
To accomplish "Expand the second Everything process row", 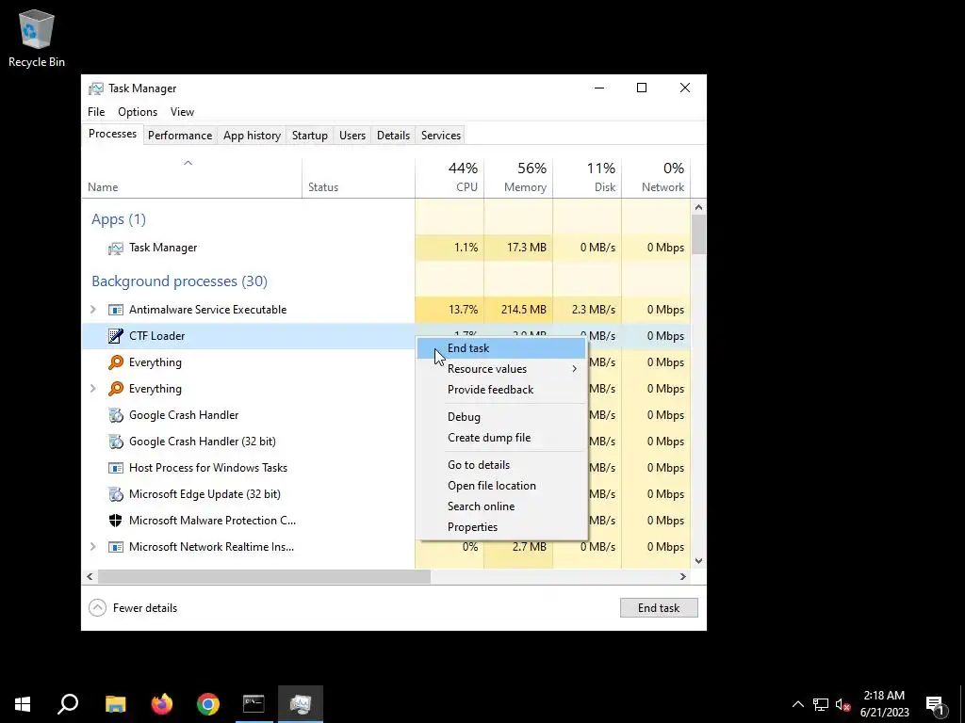I will (x=93, y=389).
